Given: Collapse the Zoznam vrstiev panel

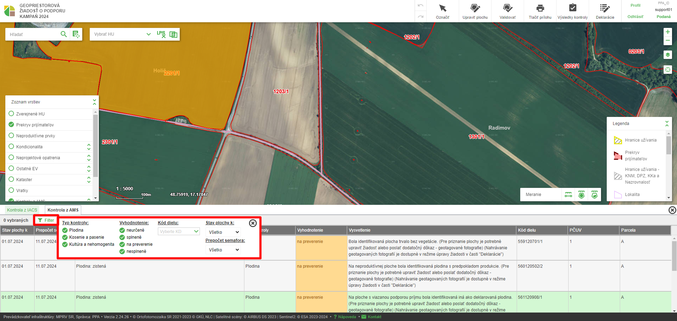Looking at the screenshot, I should [94, 102].
